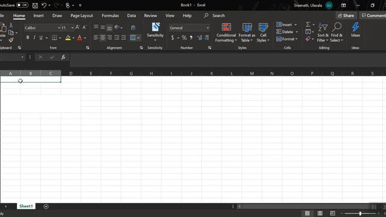Open Conditional Formatting
Viewport: 386px width, 217px height.
(x=226, y=32)
